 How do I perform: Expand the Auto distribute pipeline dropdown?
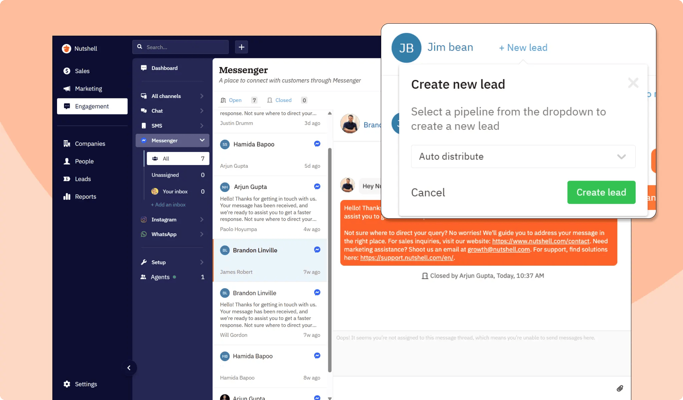pos(621,156)
